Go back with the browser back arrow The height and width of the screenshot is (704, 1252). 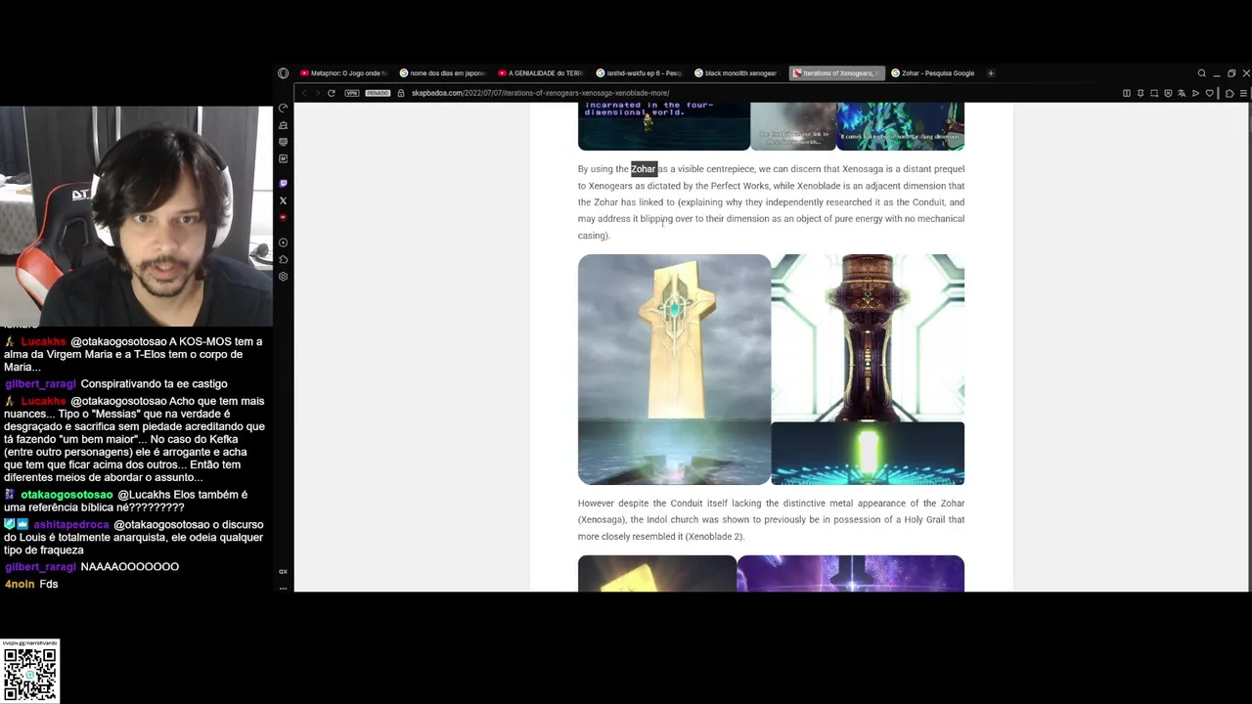(304, 93)
